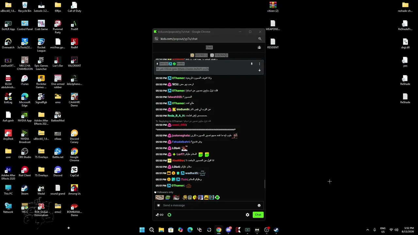Insert the Pepe frog emote
Viewport: 418px width, 235px height.
168,197
